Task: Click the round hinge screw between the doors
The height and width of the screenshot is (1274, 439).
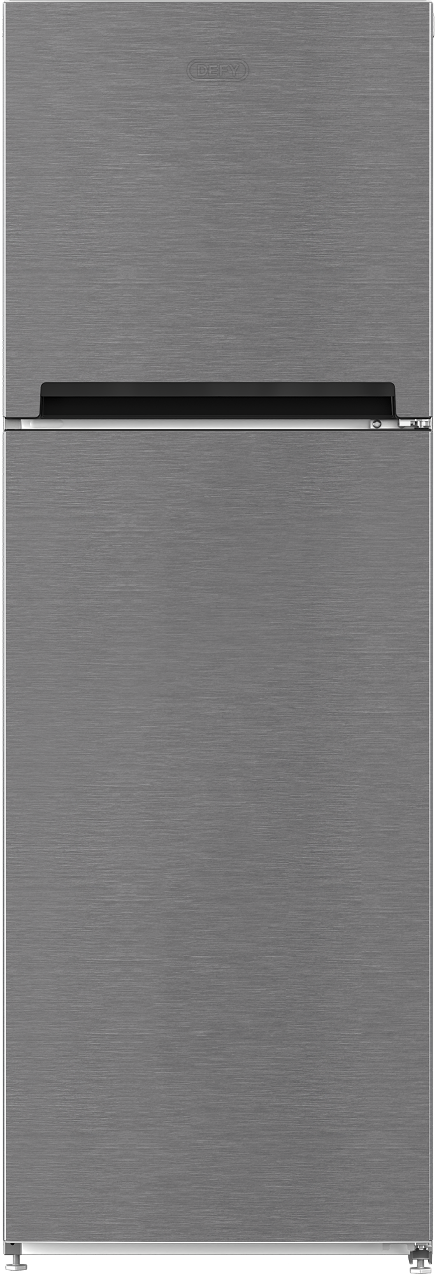Action: [377, 423]
